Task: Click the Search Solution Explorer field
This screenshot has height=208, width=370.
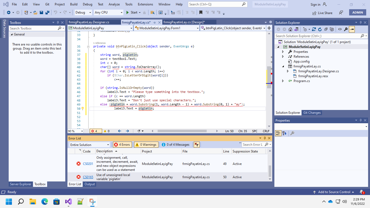Action: 317,36
